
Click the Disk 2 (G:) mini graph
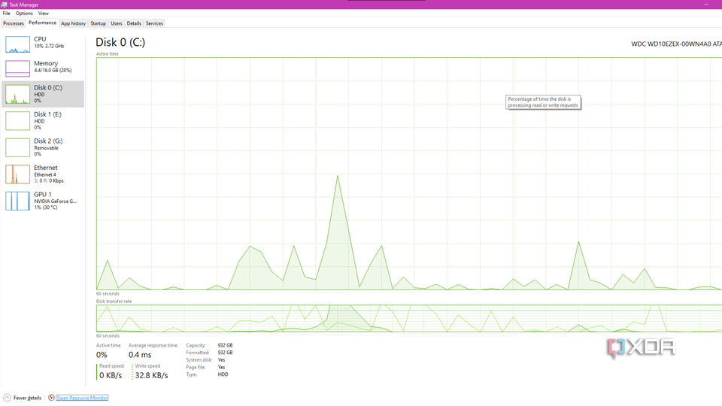pyautogui.click(x=17, y=148)
